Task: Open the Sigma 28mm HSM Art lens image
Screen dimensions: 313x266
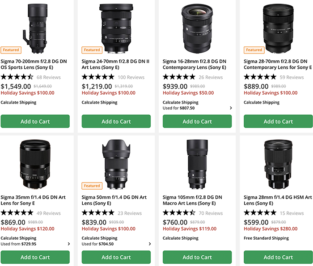Action: pos(278,164)
